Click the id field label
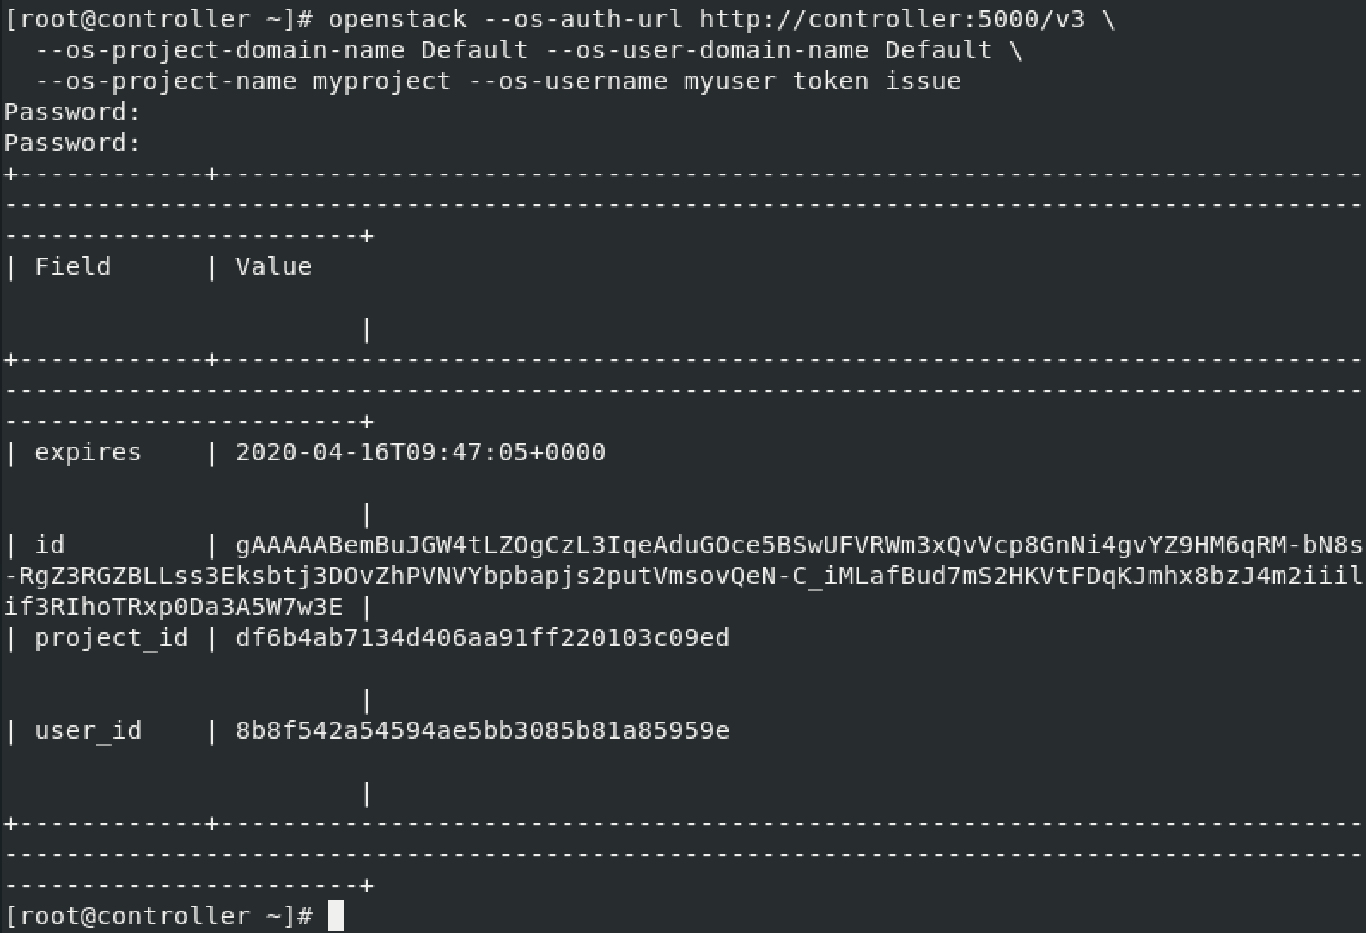The width and height of the screenshot is (1366, 933). point(50,545)
